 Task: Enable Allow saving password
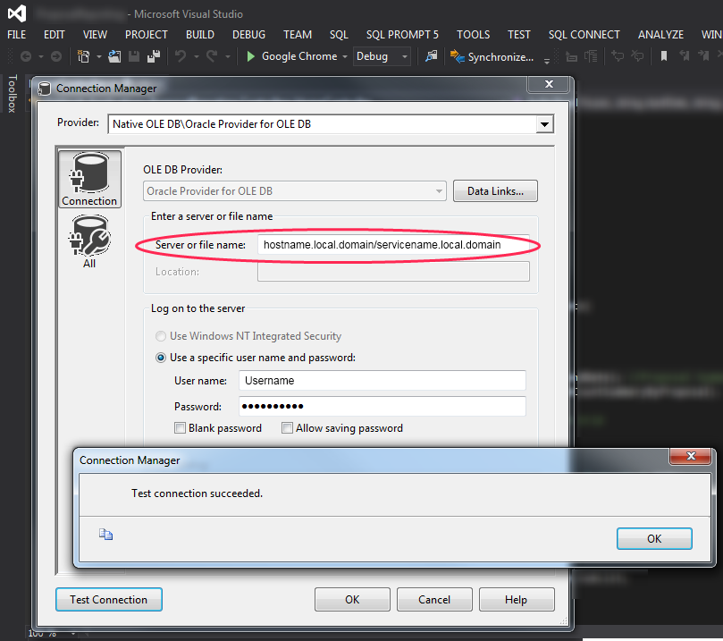click(x=287, y=428)
